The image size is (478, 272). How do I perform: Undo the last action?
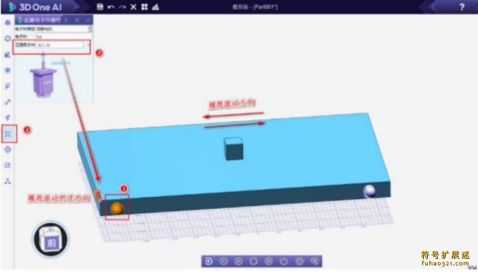(x=111, y=7)
